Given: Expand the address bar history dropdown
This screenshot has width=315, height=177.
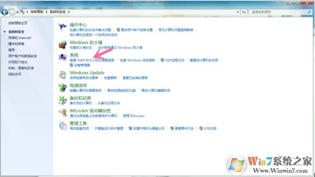Looking at the screenshot, I should pyautogui.click(x=238, y=12).
